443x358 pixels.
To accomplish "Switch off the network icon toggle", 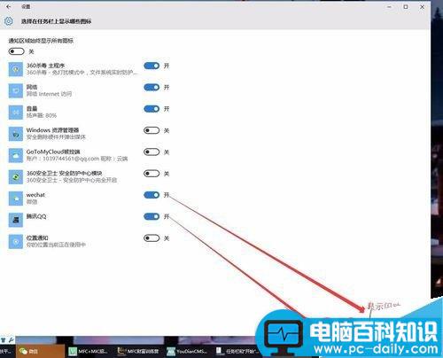I will click(x=152, y=87).
